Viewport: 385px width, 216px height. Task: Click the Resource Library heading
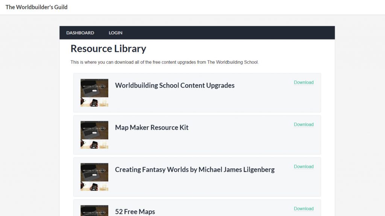[x=108, y=48]
